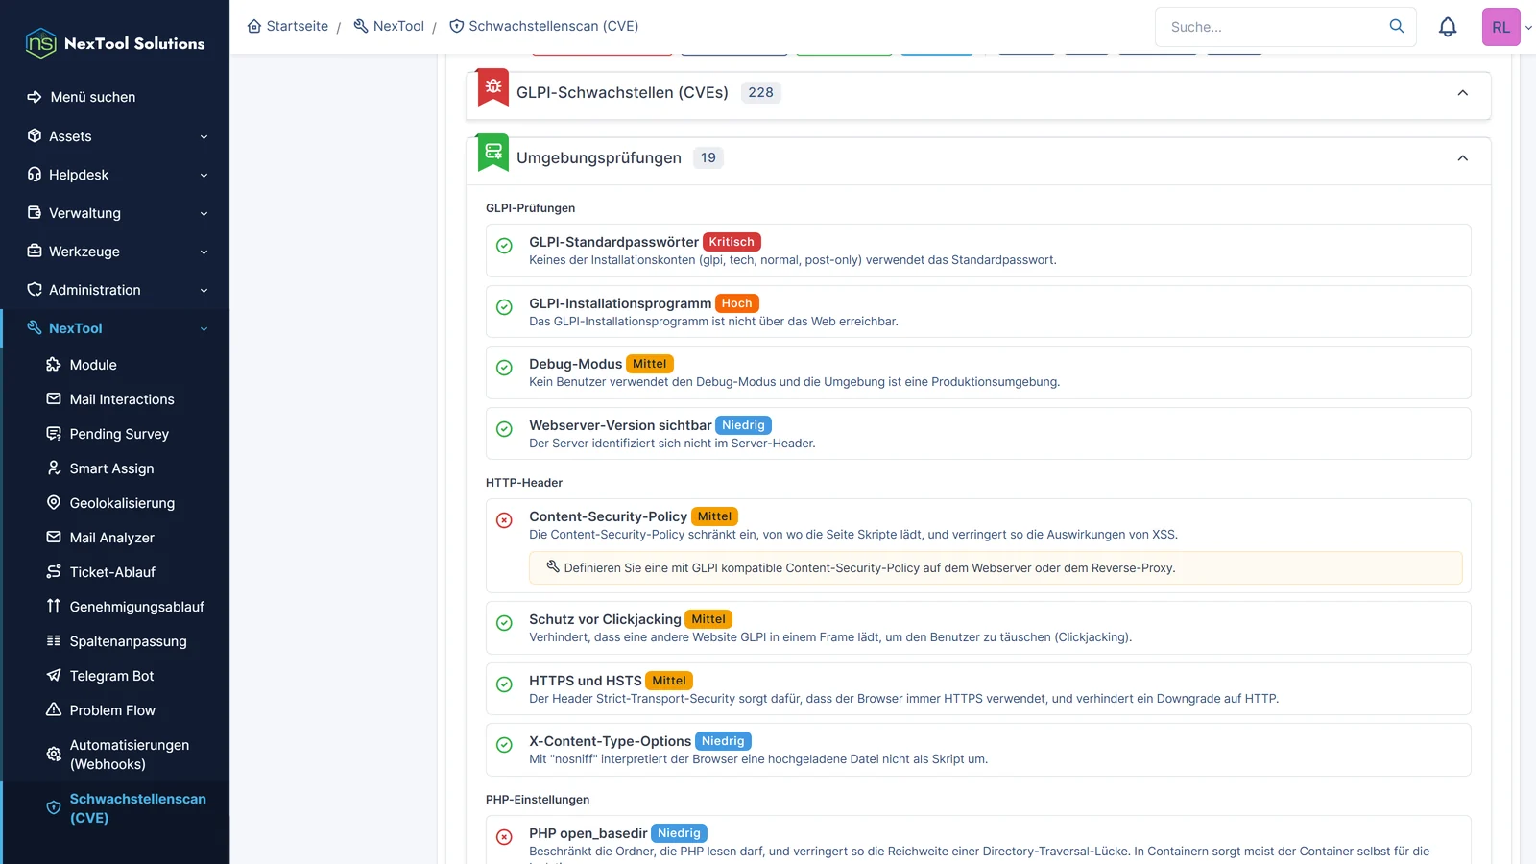
Task: Click the failed status icon for Content-Security-Policy
Action: tap(504, 520)
